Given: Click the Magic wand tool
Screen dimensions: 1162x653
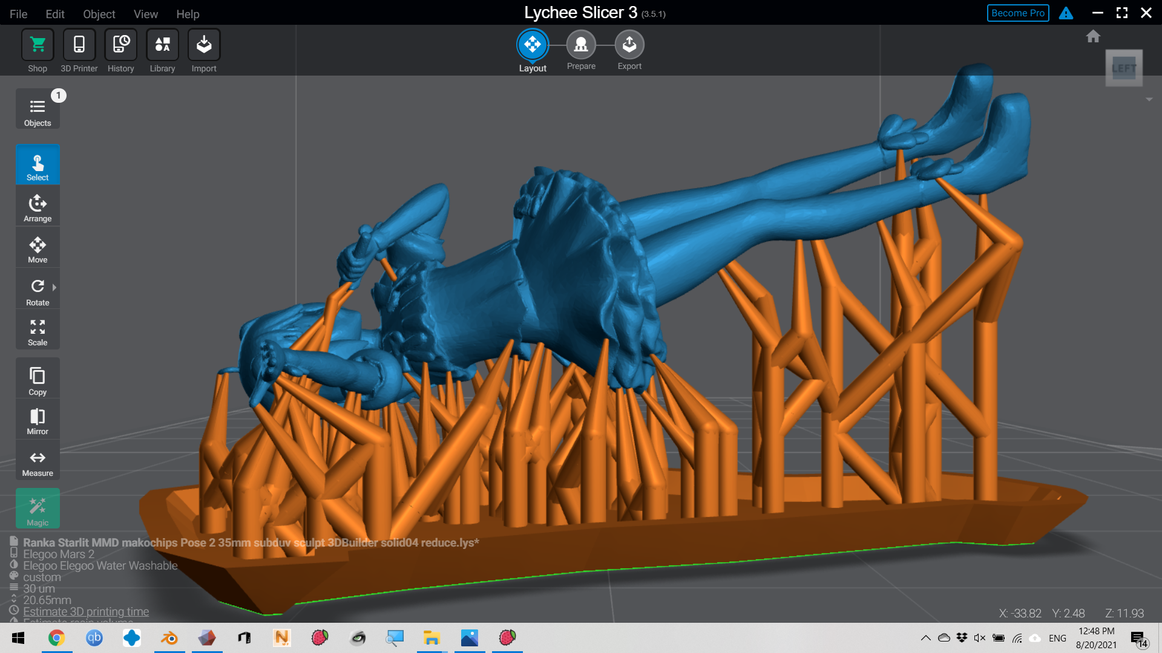Looking at the screenshot, I should pos(38,510).
